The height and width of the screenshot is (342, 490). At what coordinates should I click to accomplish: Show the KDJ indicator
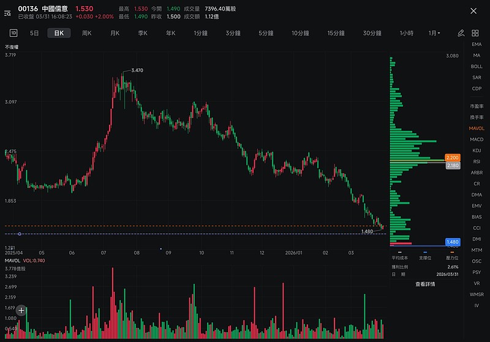point(477,151)
